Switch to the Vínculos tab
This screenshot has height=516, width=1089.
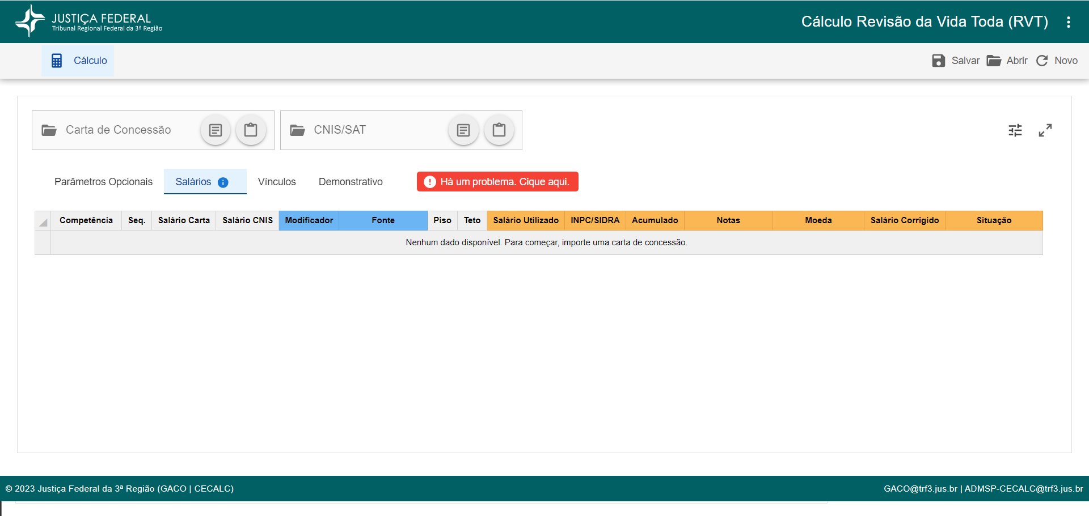pyautogui.click(x=277, y=182)
